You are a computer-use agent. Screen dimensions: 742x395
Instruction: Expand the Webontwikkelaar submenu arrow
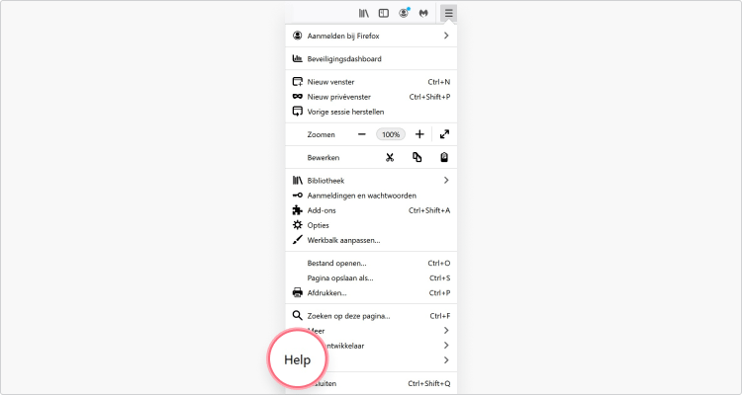click(446, 346)
